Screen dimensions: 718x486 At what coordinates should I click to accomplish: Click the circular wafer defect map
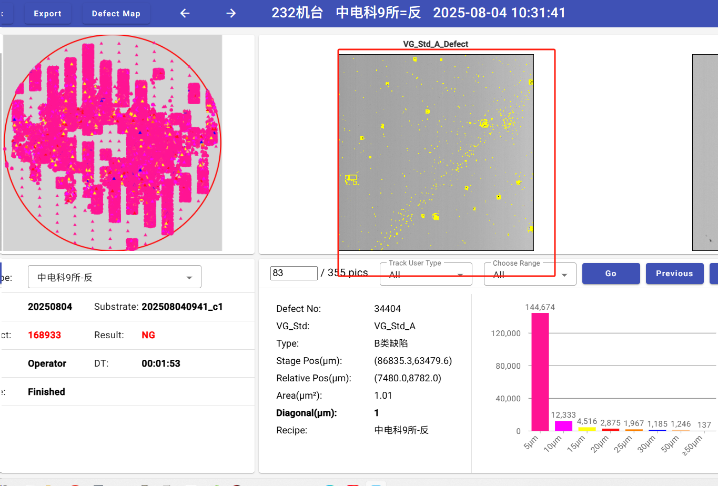113,143
